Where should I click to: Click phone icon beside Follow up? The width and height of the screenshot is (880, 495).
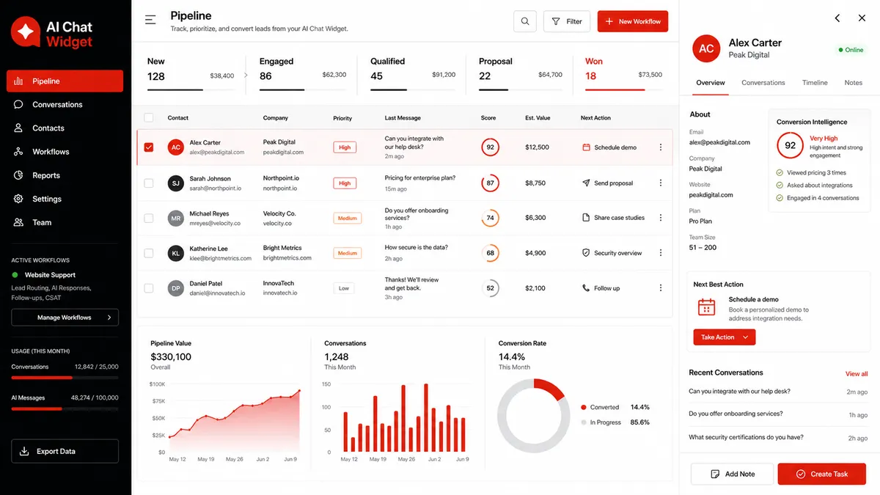(x=586, y=288)
